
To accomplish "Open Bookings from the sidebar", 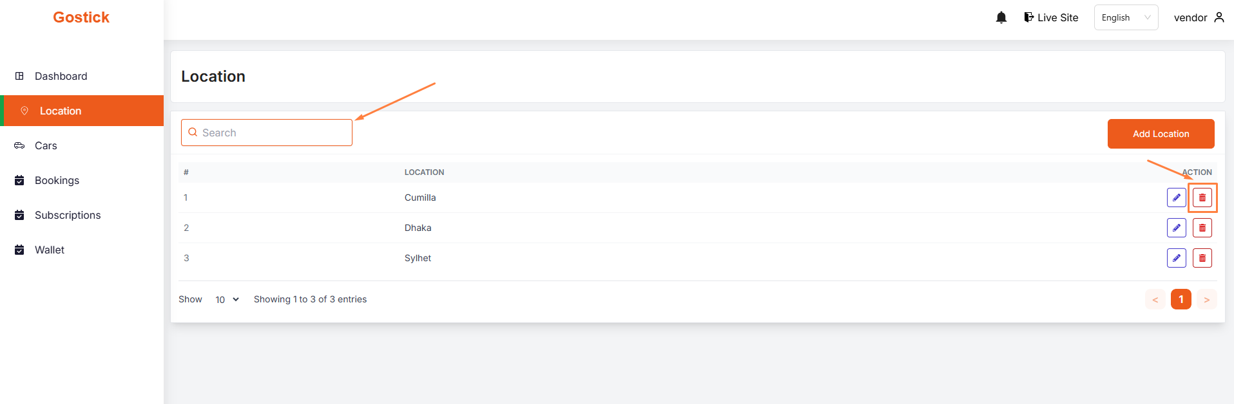I will pos(57,180).
